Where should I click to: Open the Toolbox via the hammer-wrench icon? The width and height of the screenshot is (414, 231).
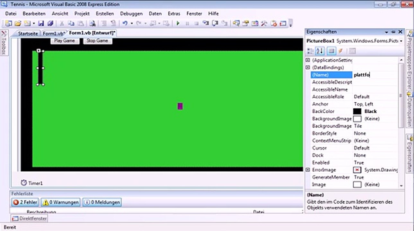pyautogui.click(x=264, y=23)
